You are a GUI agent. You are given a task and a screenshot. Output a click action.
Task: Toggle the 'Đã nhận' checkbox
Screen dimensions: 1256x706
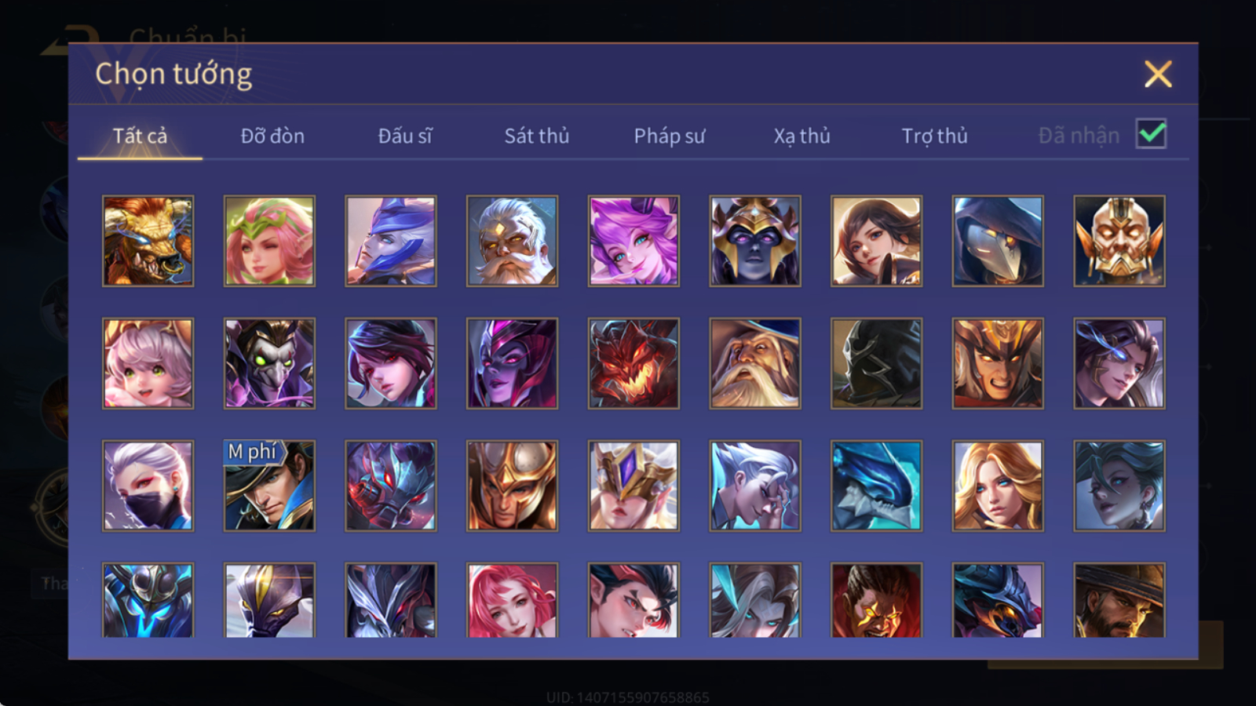(1151, 134)
